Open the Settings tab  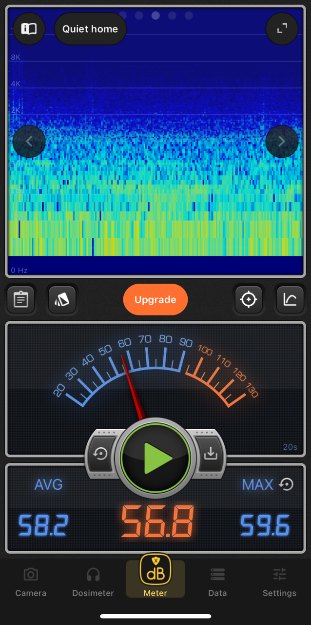coord(279,583)
